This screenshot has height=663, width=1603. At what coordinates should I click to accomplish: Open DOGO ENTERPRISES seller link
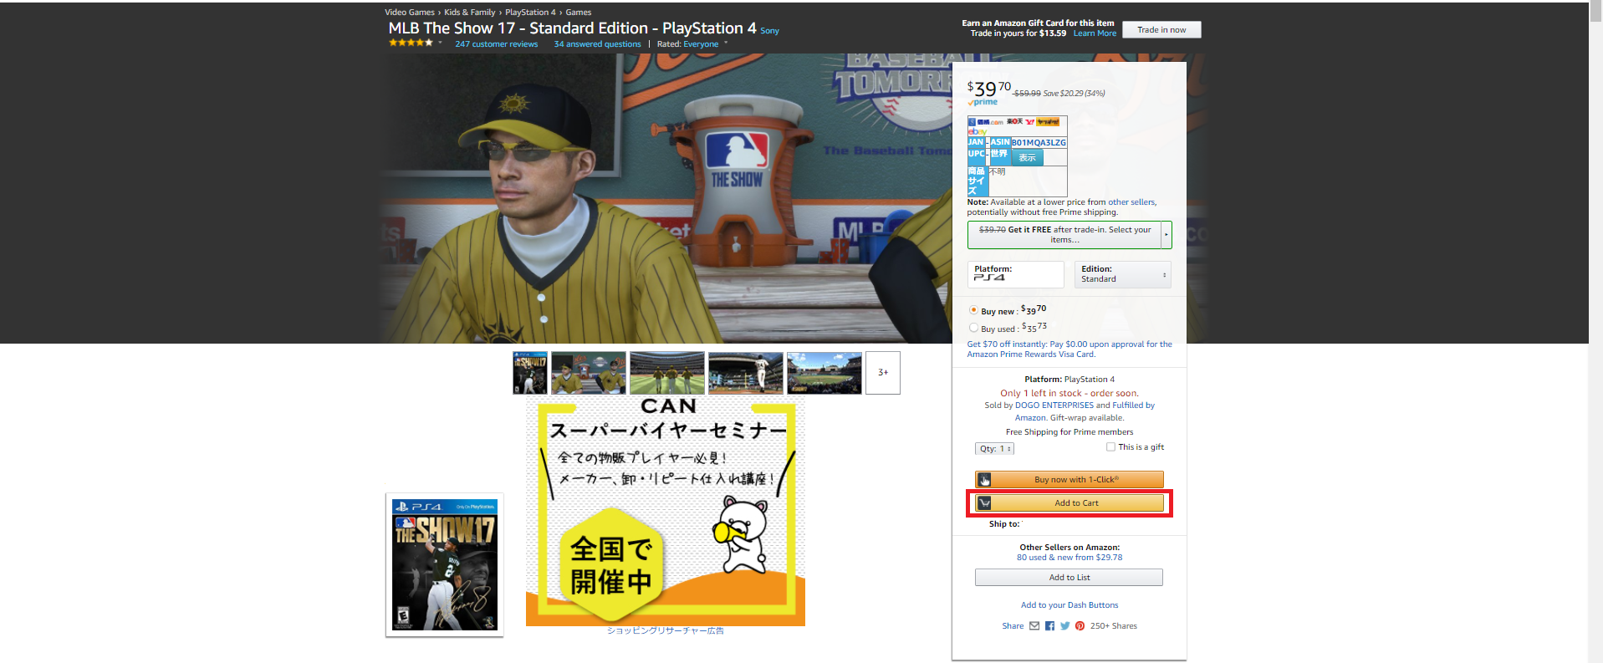[x=1054, y=405]
